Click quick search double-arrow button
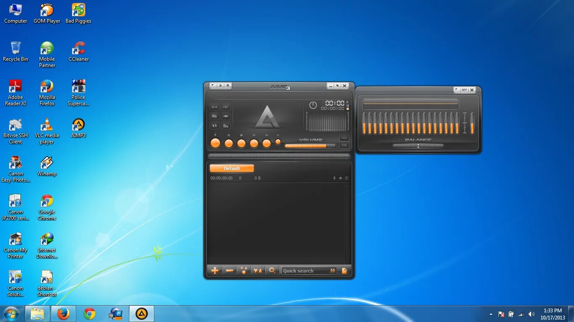 333,271
